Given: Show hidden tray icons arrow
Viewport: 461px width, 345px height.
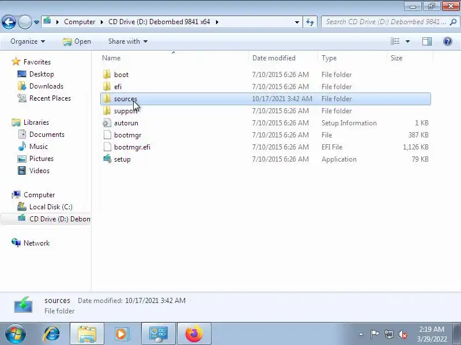Looking at the screenshot, I should click(x=361, y=334).
